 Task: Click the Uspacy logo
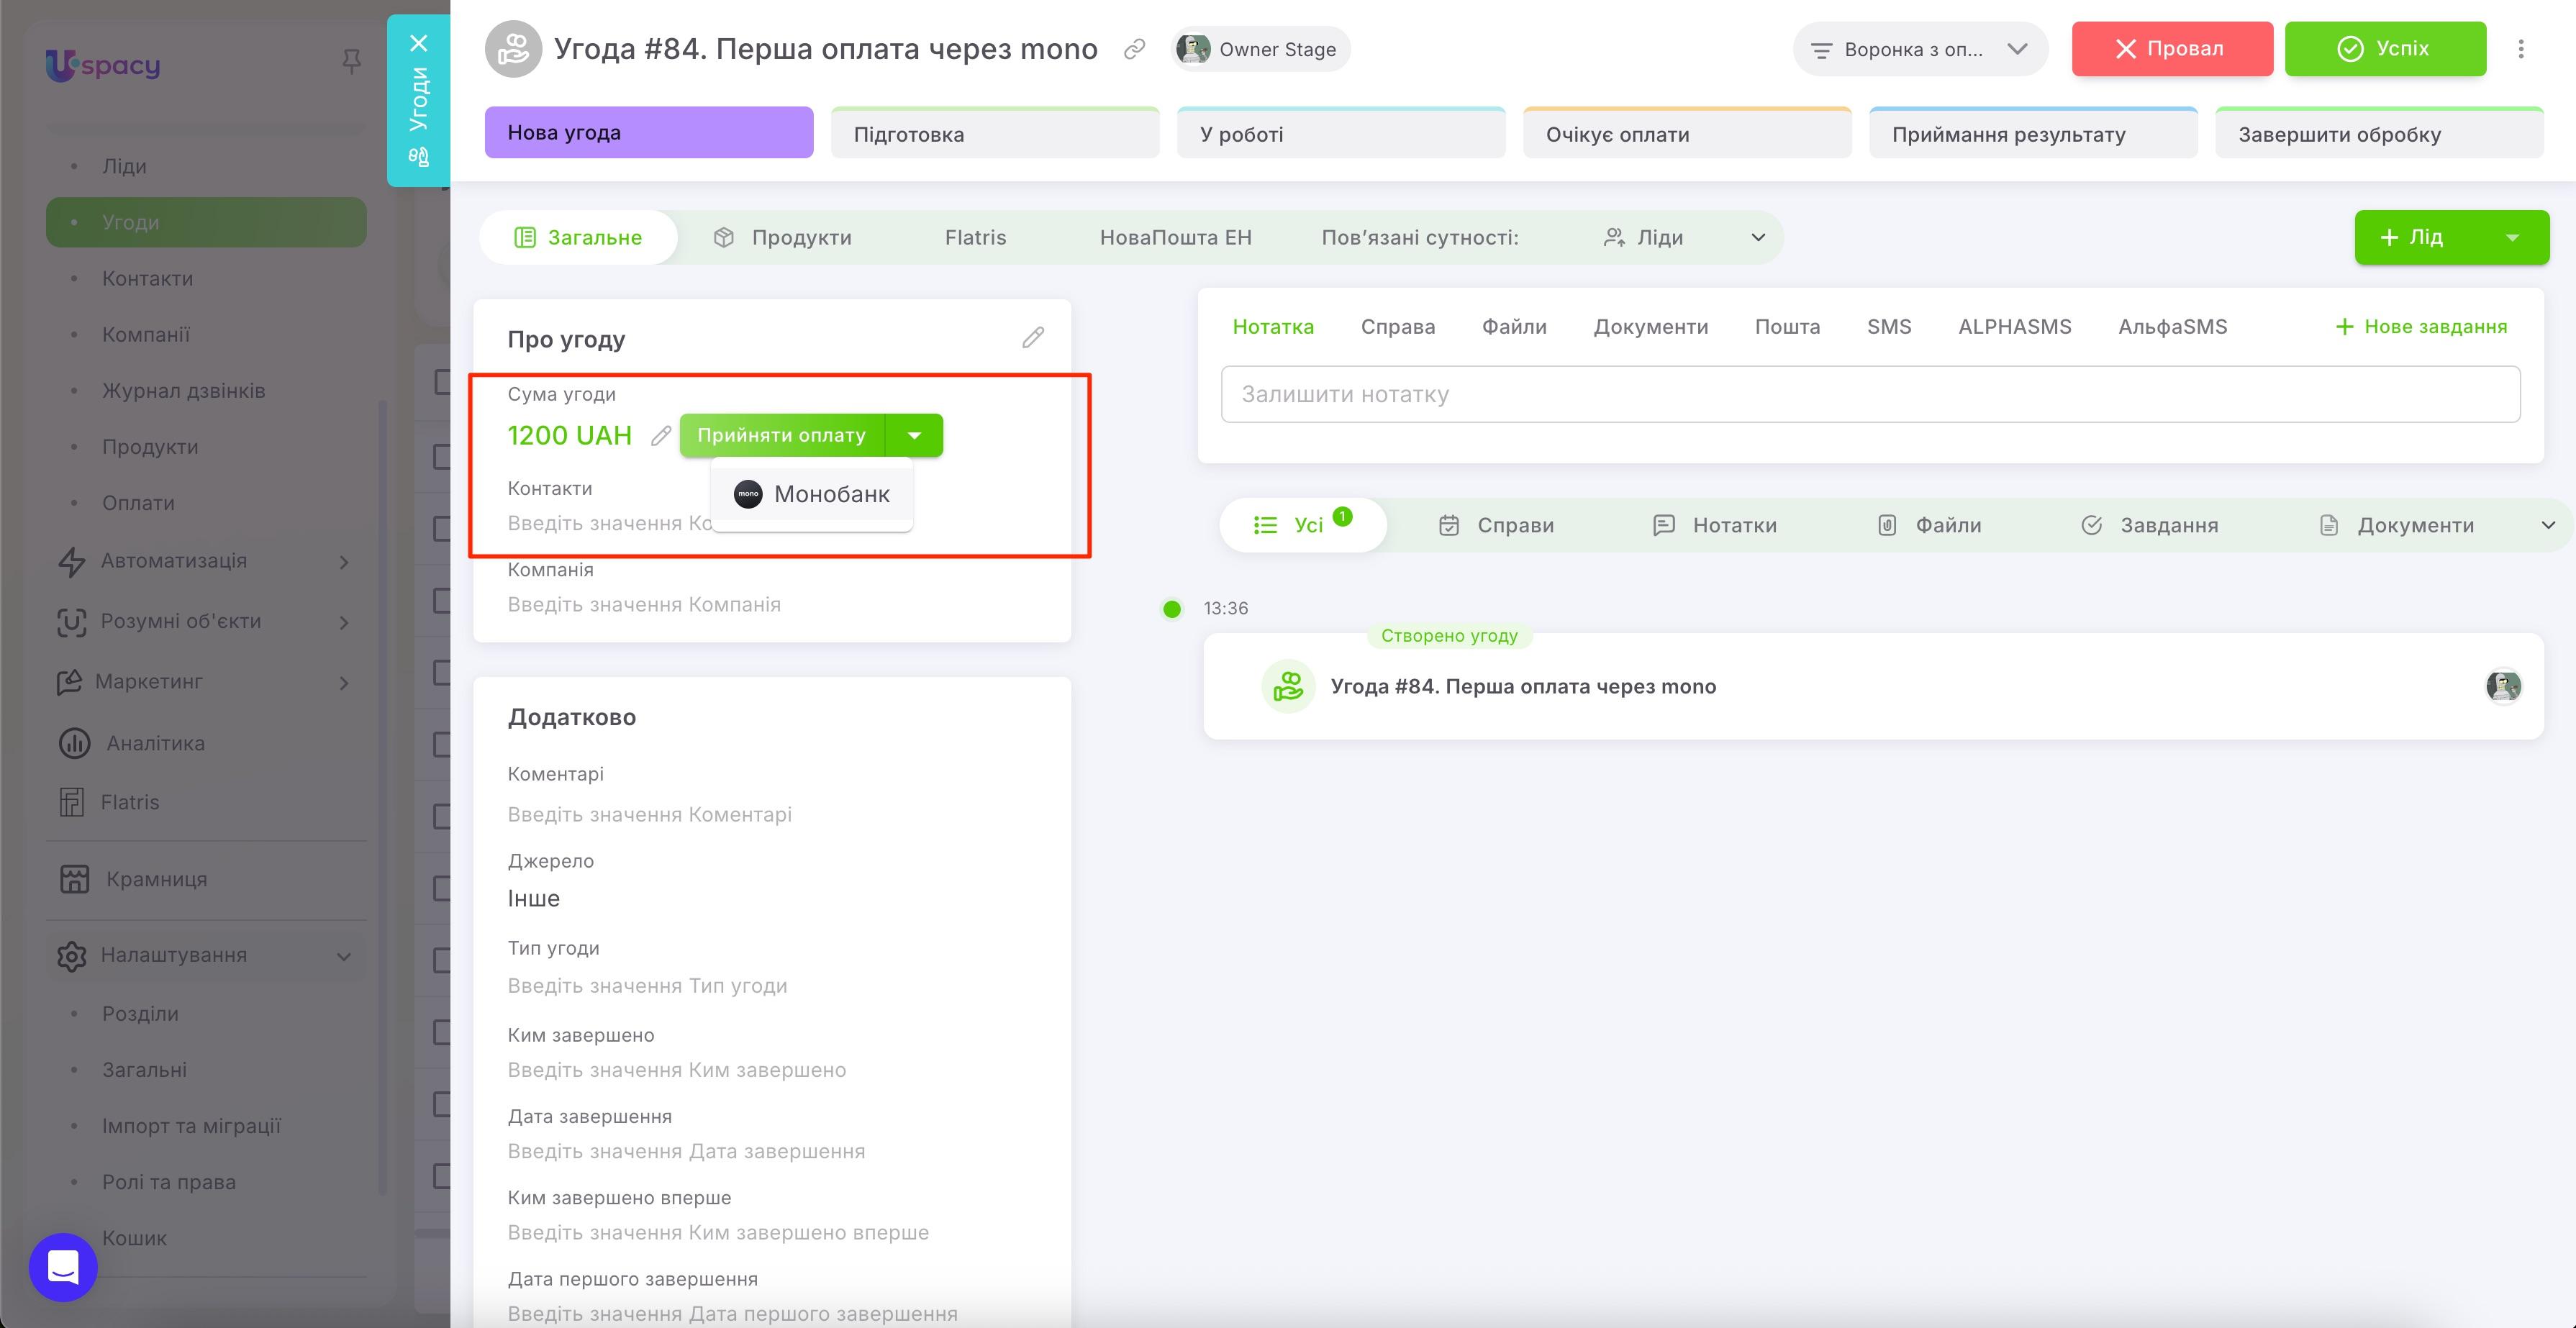click(x=103, y=65)
